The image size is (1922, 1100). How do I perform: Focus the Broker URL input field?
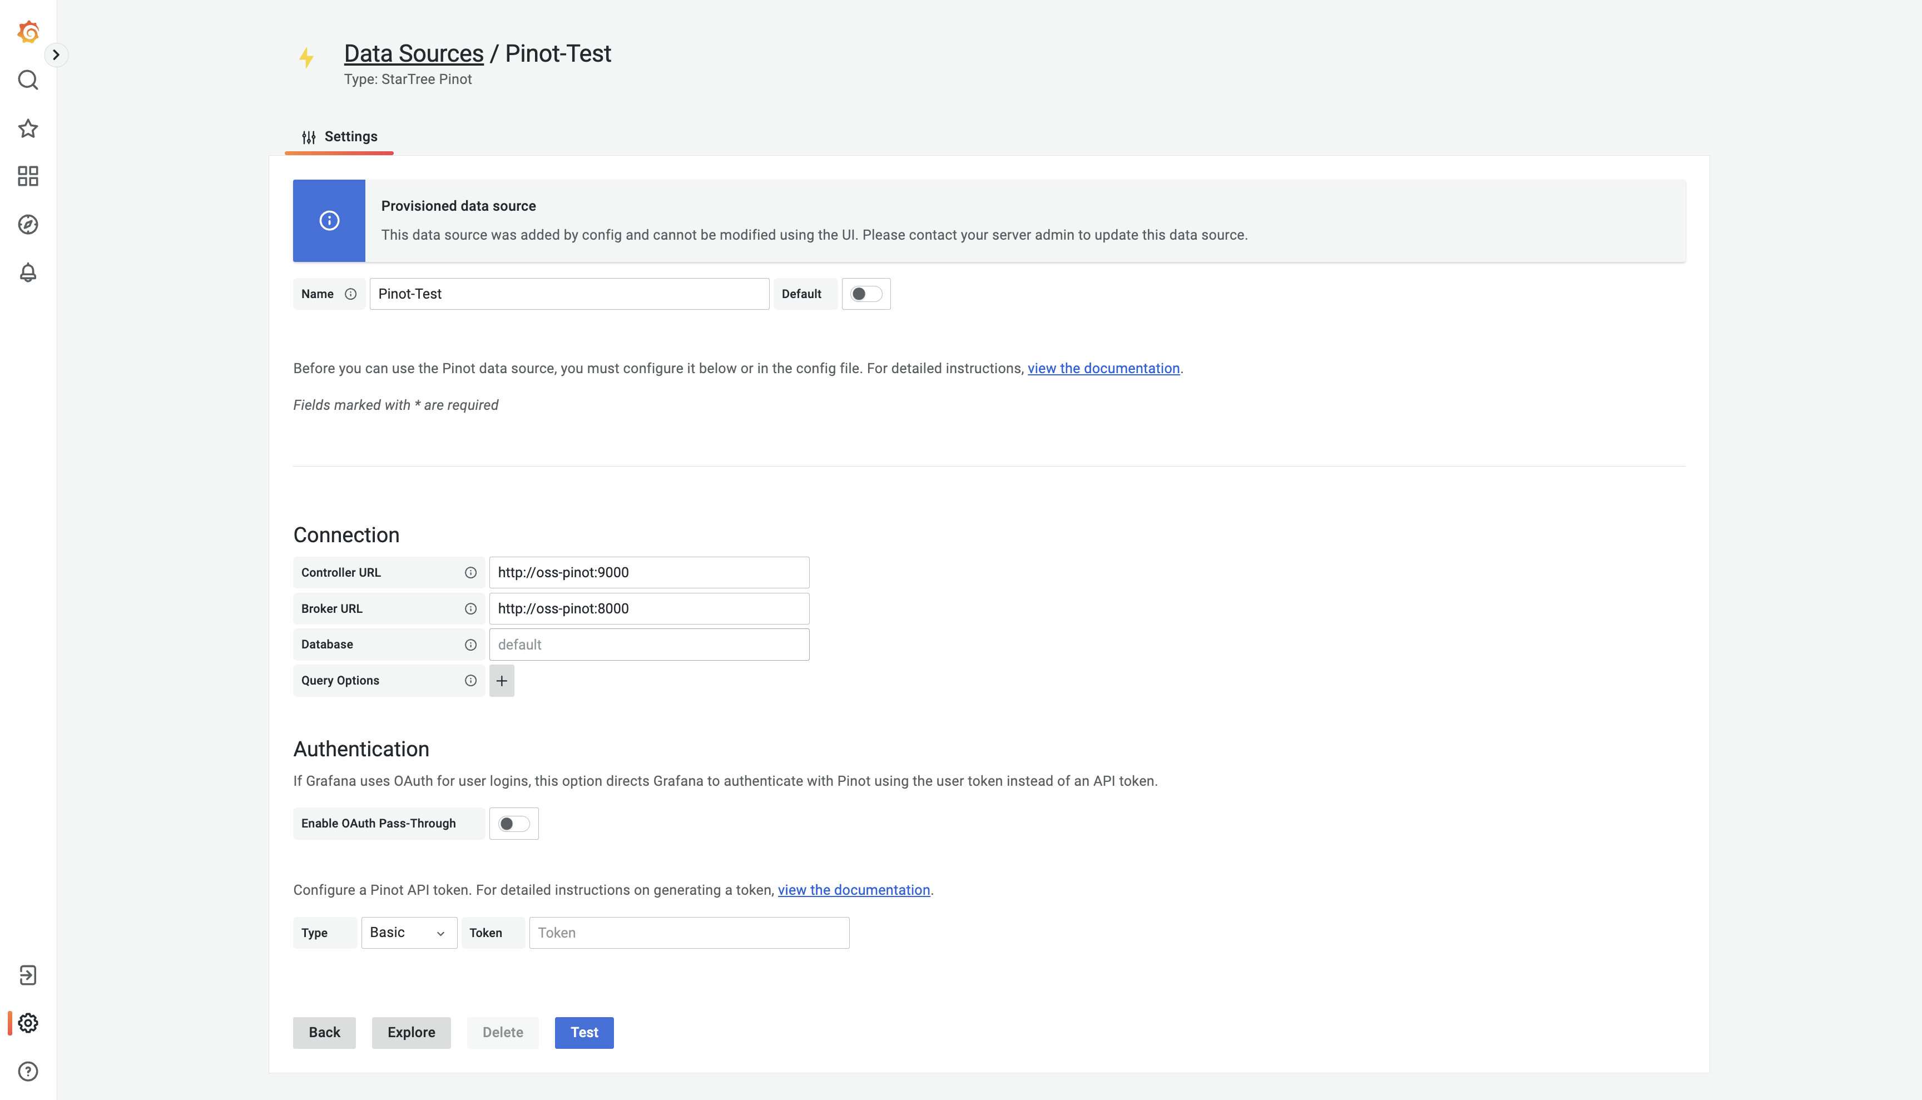click(649, 609)
